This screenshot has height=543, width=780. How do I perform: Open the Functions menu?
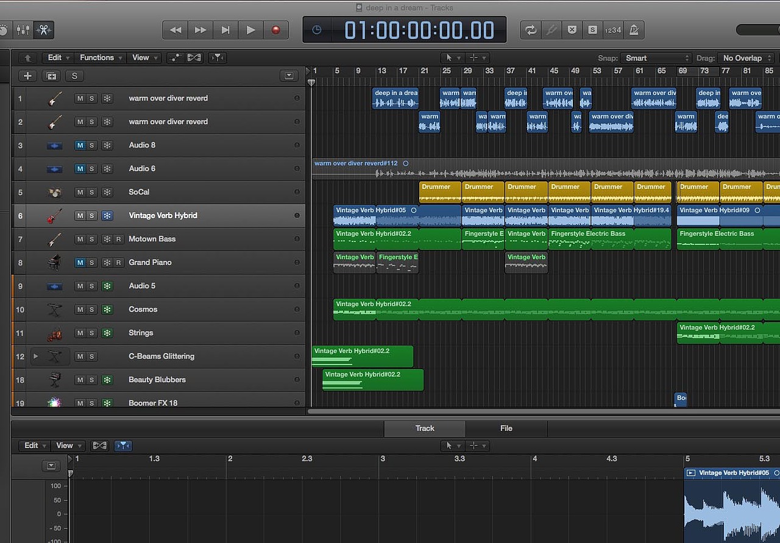101,58
